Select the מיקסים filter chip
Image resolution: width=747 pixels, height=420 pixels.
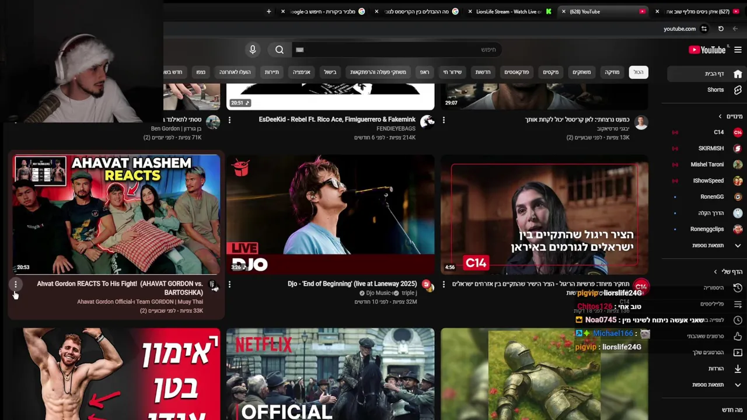551,72
